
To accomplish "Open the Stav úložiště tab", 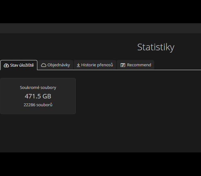I will (x=19, y=65).
